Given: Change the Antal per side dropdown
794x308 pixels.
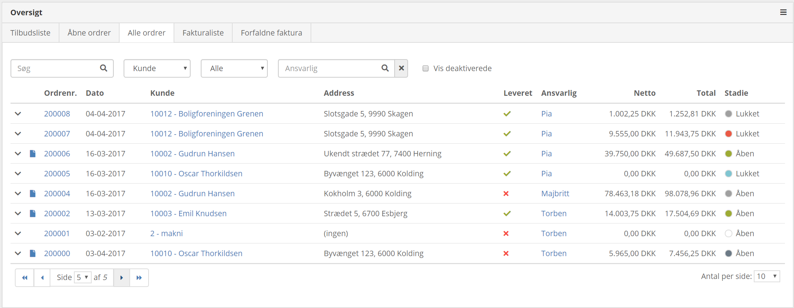Looking at the screenshot, I should 766,276.
